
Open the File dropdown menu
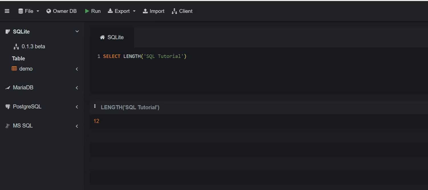tap(29, 11)
